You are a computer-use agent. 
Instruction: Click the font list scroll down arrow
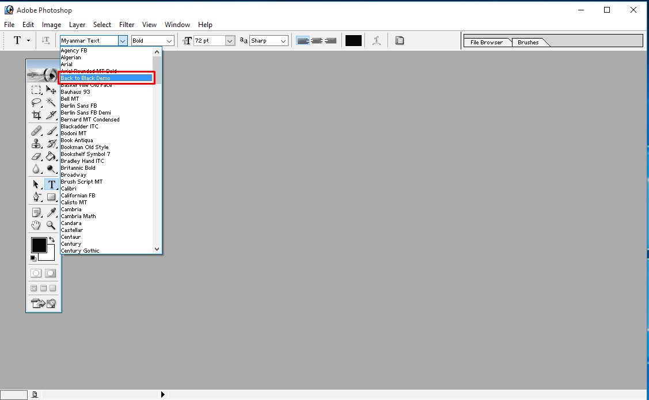tap(157, 249)
